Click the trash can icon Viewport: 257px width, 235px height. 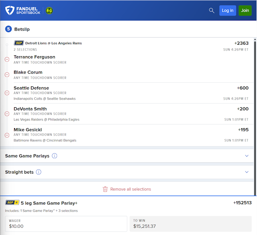coord(105,189)
